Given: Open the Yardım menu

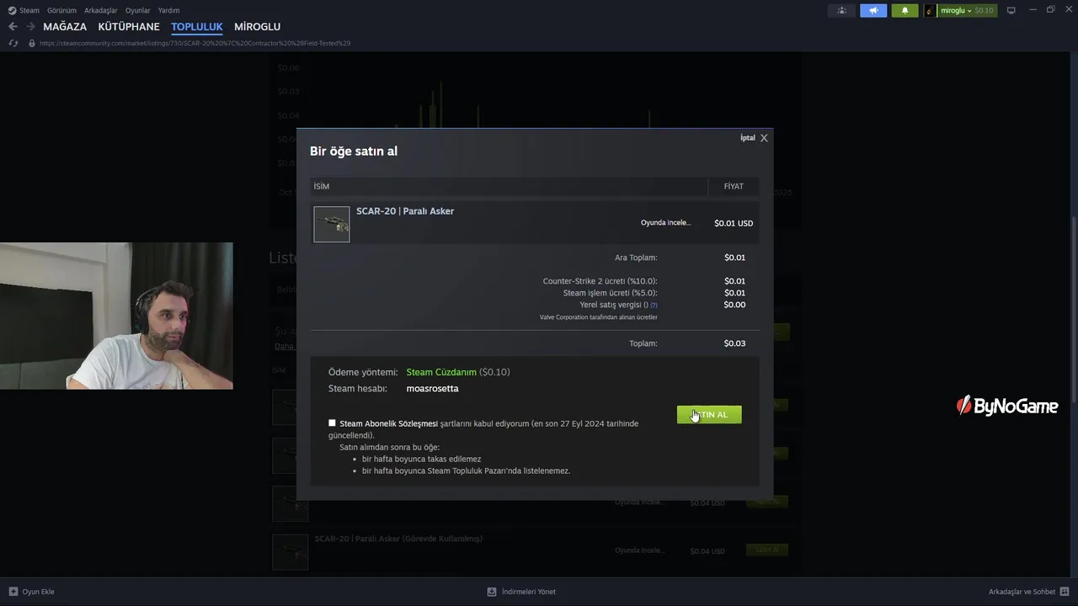Looking at the screenshot, I should [x=168, y=10].
